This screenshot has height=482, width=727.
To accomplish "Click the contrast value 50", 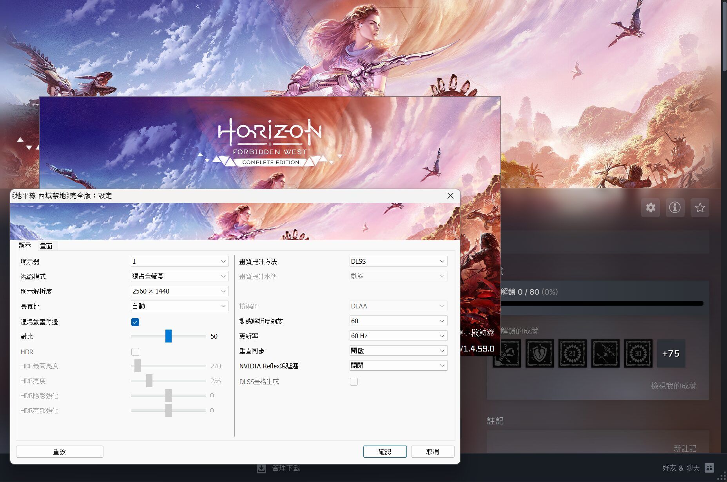I will [214, 336].
